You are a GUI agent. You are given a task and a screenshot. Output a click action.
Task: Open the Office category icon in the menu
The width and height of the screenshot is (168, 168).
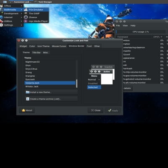coord(2,6)
